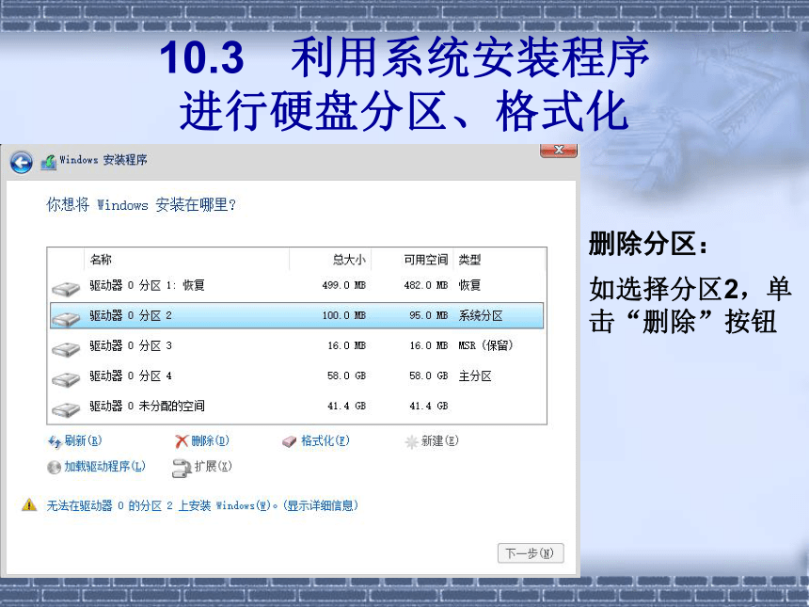Viewport: 809px width, 607px height.
Task: Select row 驱动器 0 分区 2
Action: (x=296, y=315)
